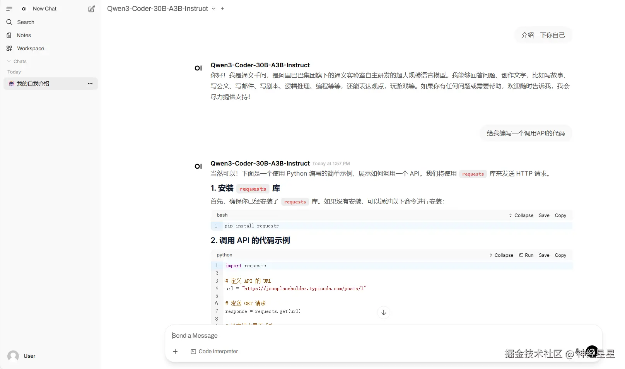This screenshot has width=625, height=369.
Task: Open Notes from the sidebar
Action: [x=23, y=35]
